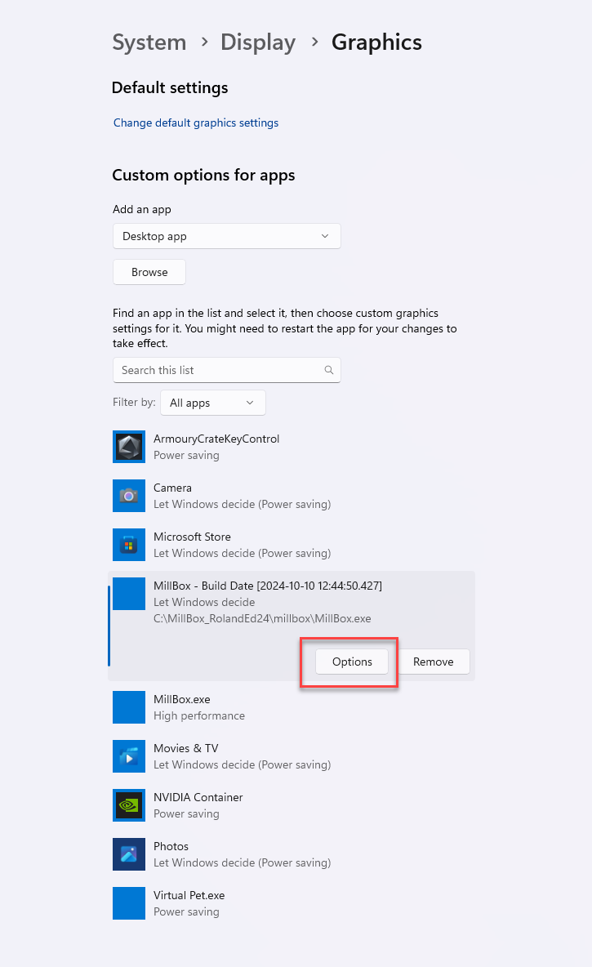Open the Desktop app dropdown
Image resolution: width=592 pixels, height=967 pixels.
226,236
